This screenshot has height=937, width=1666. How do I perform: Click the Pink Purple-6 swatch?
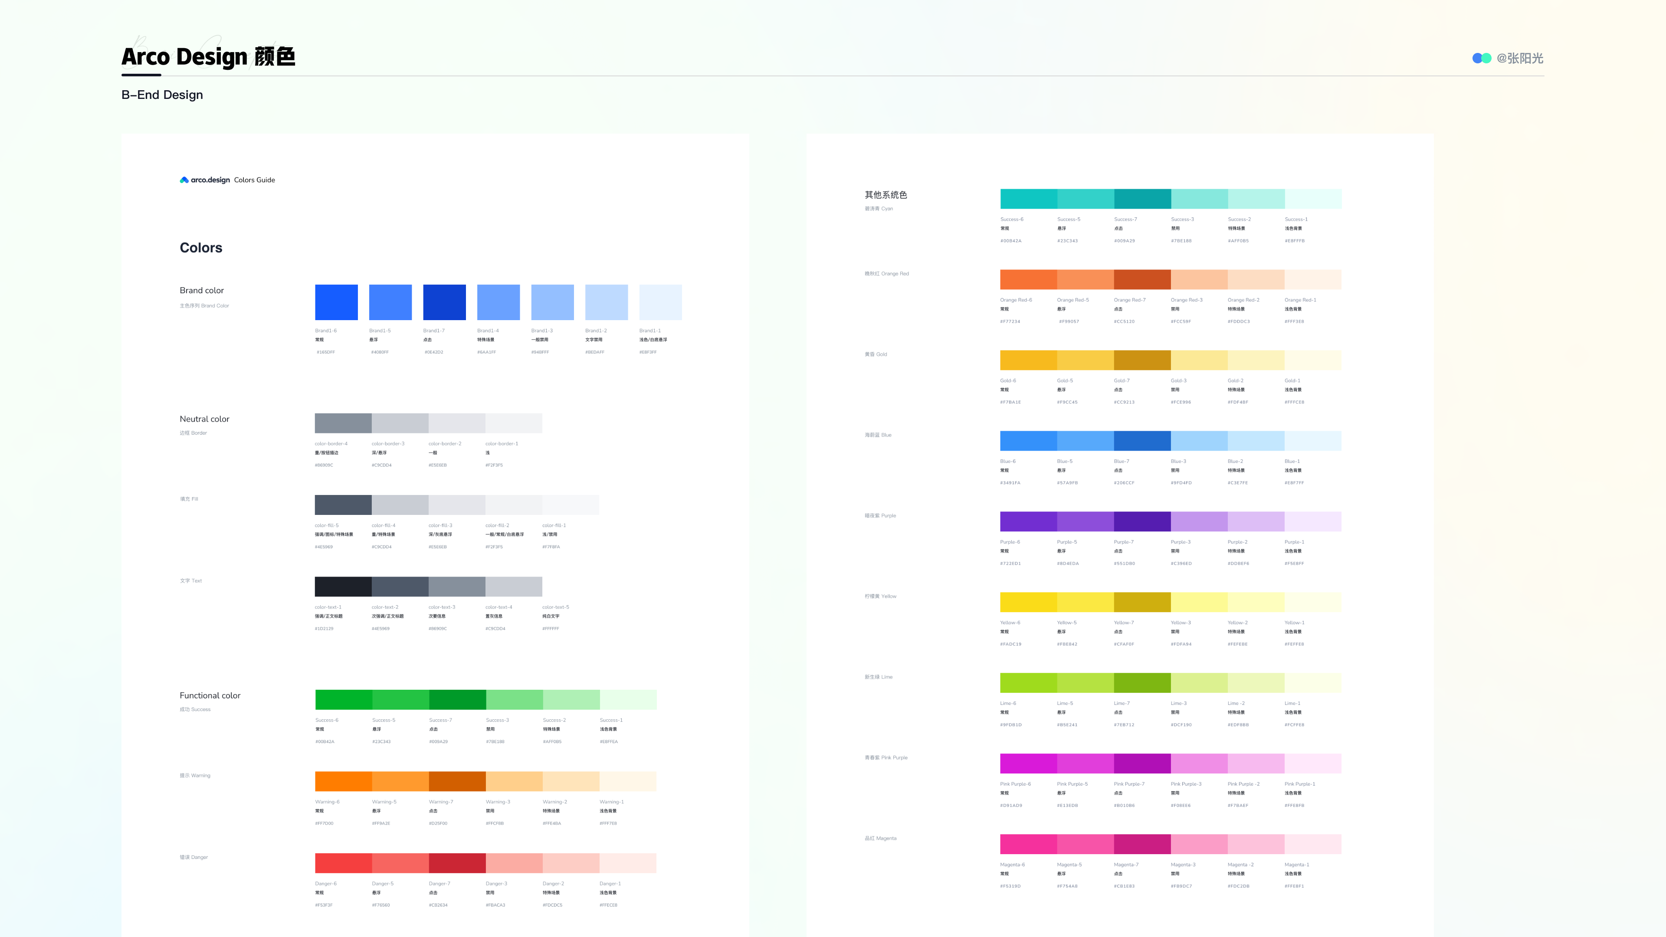point(1028,763)
